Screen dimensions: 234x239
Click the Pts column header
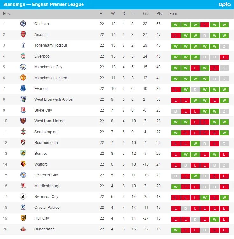click(x=159, y=14)
